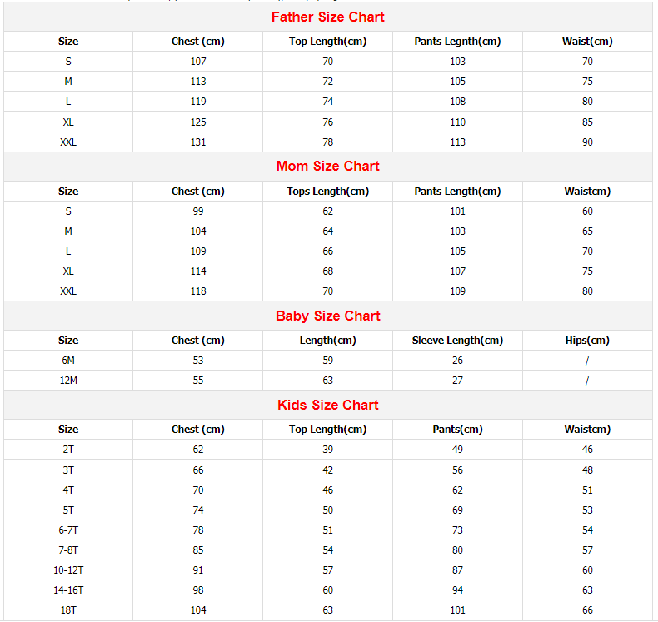Click Mom XXL chest value 118
This screenshot has height=622, width=658.
198,291
